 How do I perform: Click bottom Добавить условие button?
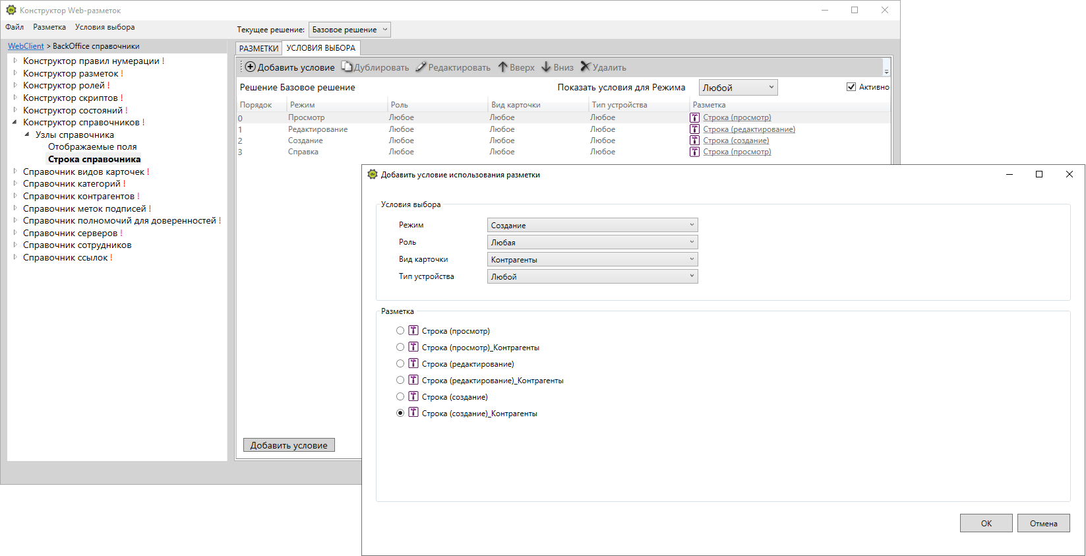point(289,445)
